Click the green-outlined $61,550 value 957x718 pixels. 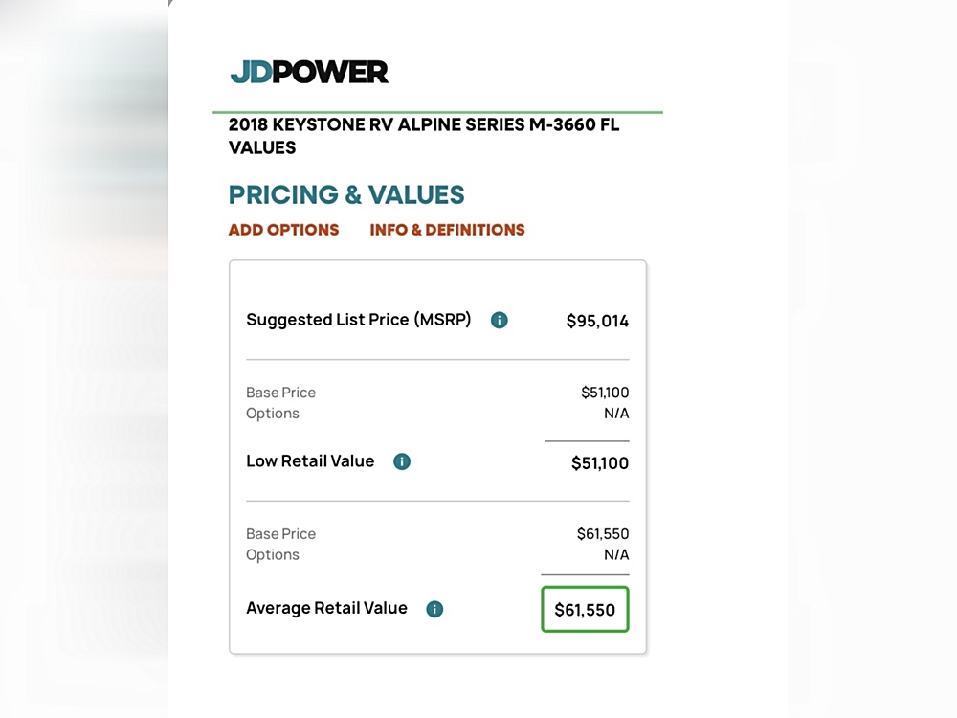[x=585, y=610]
